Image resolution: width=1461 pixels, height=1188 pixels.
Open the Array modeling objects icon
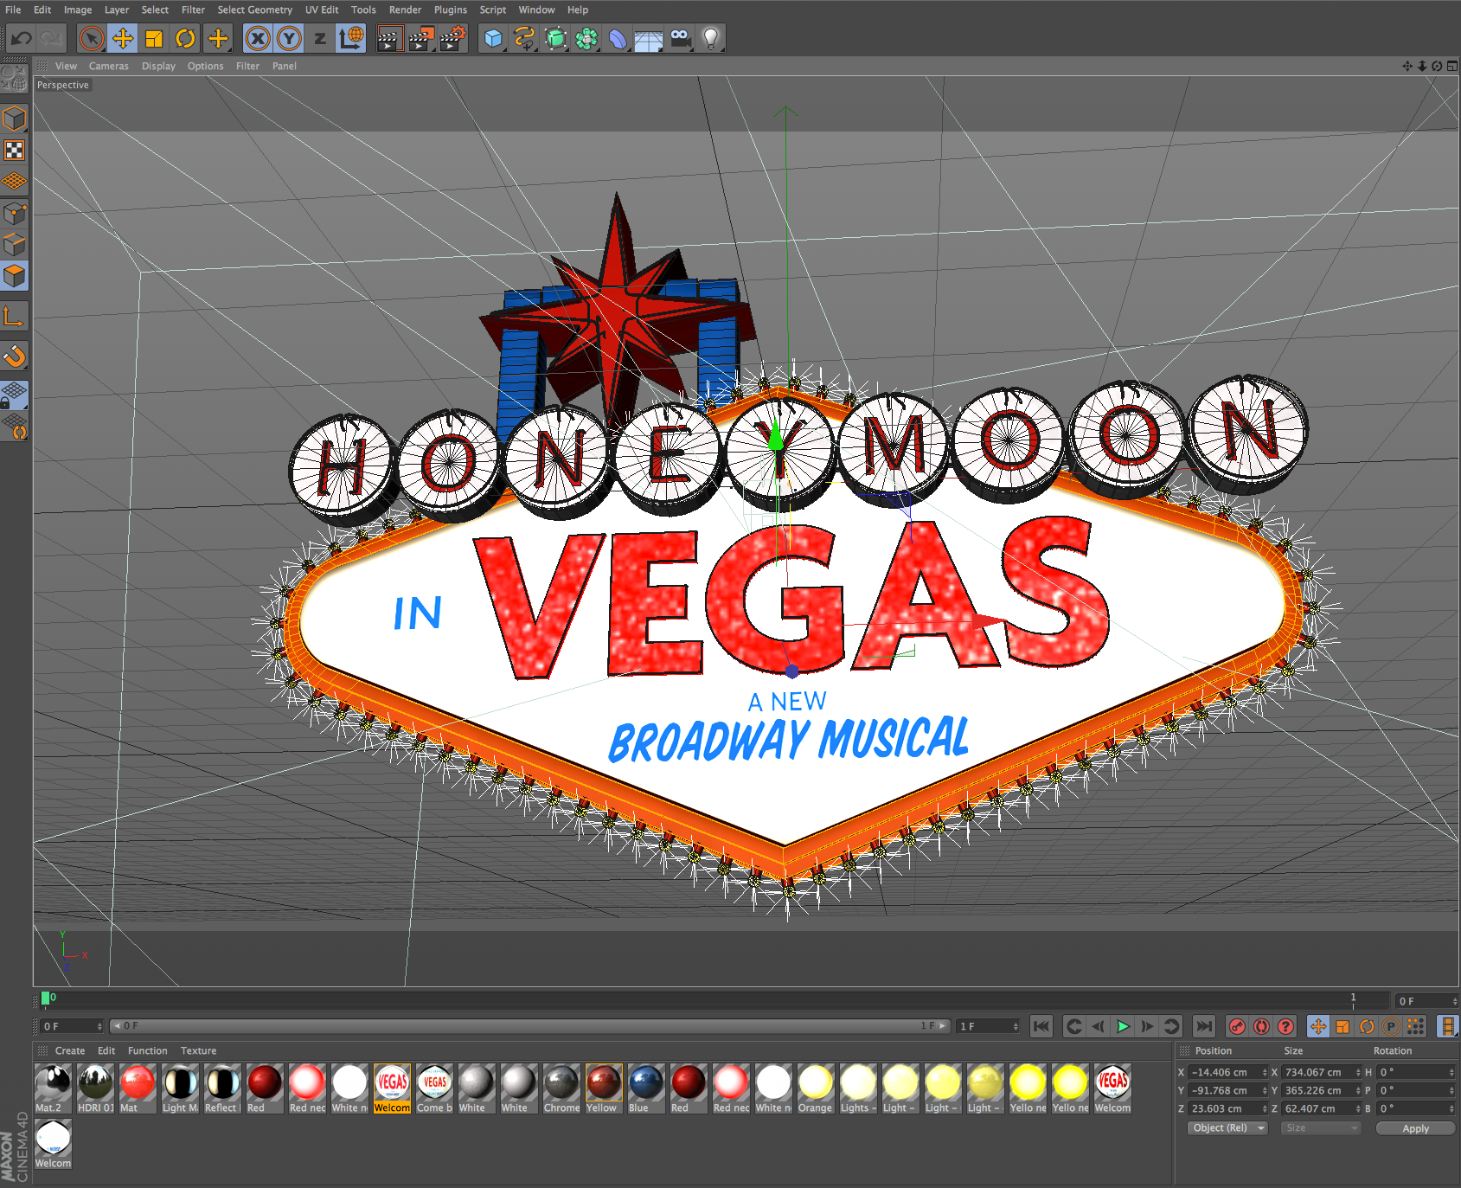coord(587,38)
